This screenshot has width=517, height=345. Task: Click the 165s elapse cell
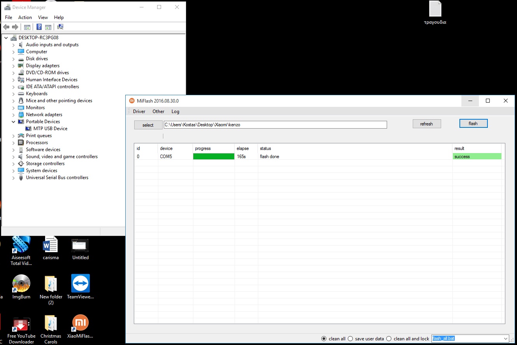(x=246, y=157)
